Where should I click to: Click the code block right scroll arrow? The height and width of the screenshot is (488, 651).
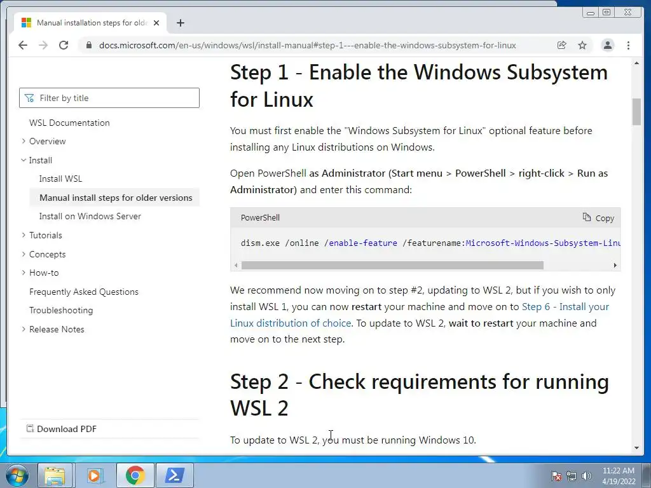pos(615,265)
